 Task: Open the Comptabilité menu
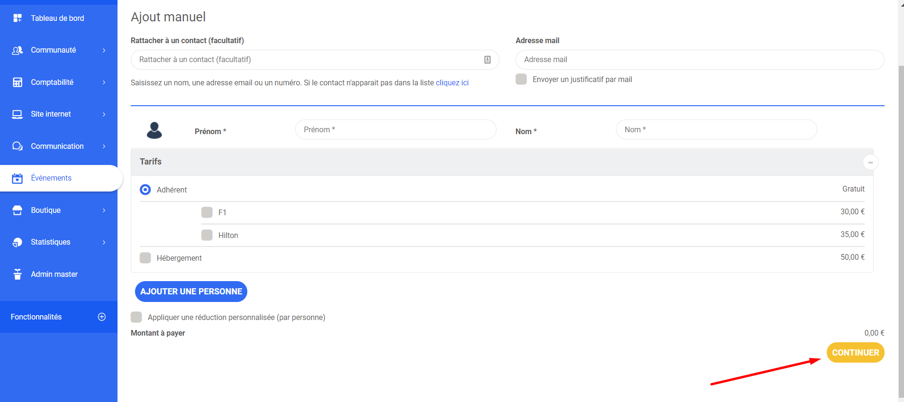(59, 82)
